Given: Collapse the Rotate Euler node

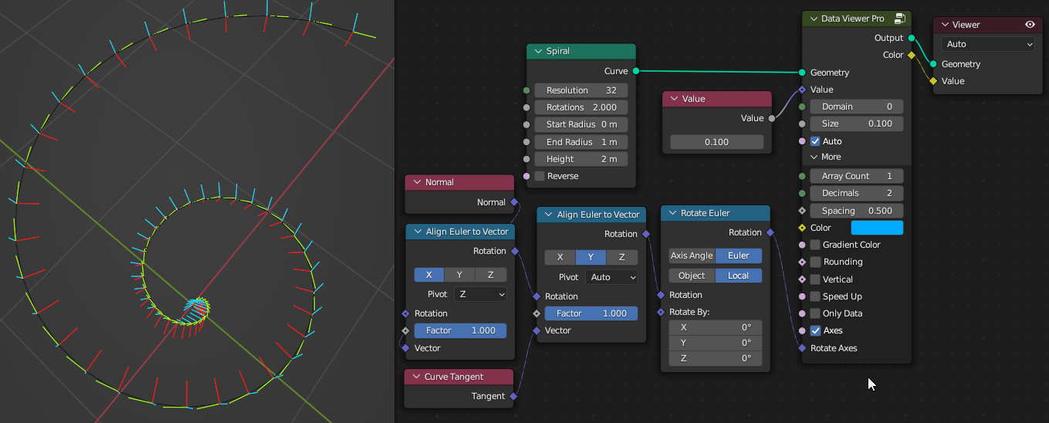Looking at the screenshot, I should (672, 213).
